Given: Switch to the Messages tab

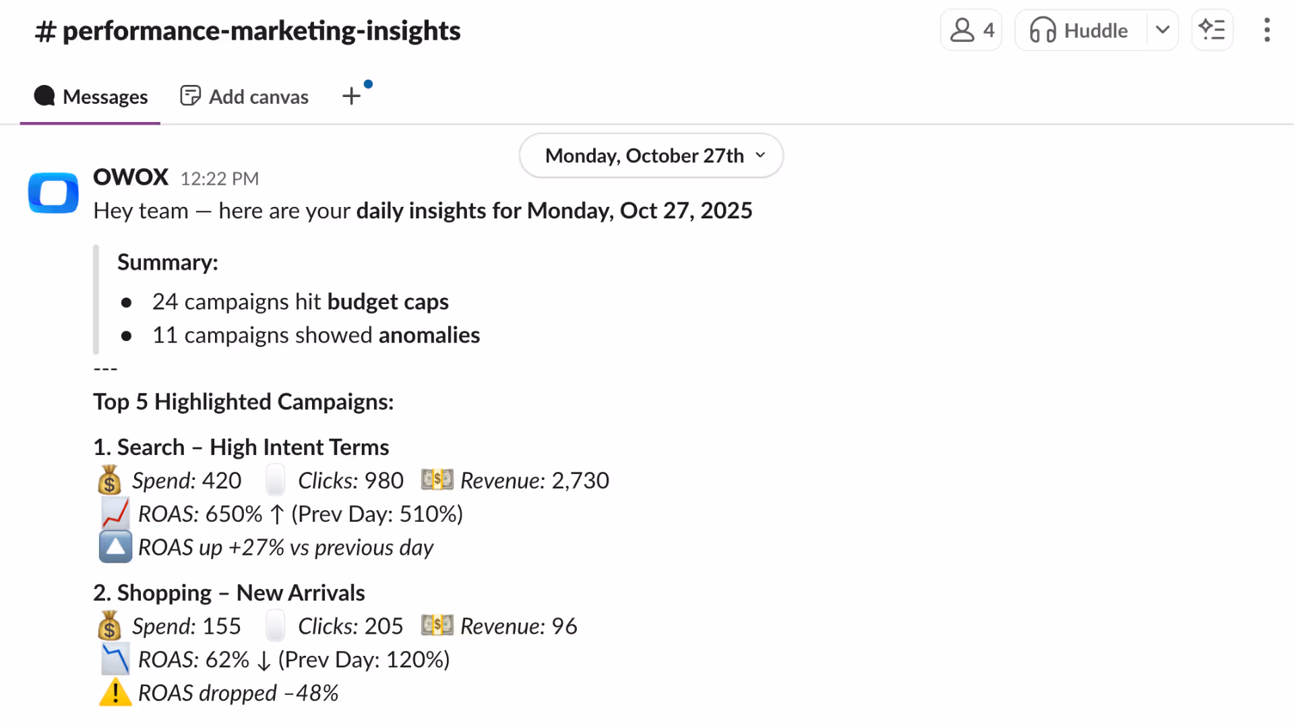Looking at the screenshot, I should [x=105, y=96].
